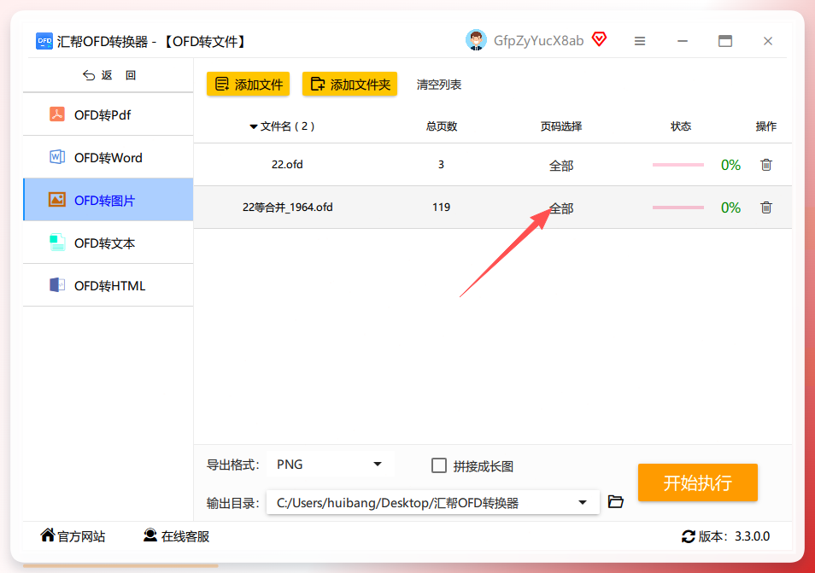Click the output directory path field
Viewport: 815px width, 573px height.
coord(432,502)
